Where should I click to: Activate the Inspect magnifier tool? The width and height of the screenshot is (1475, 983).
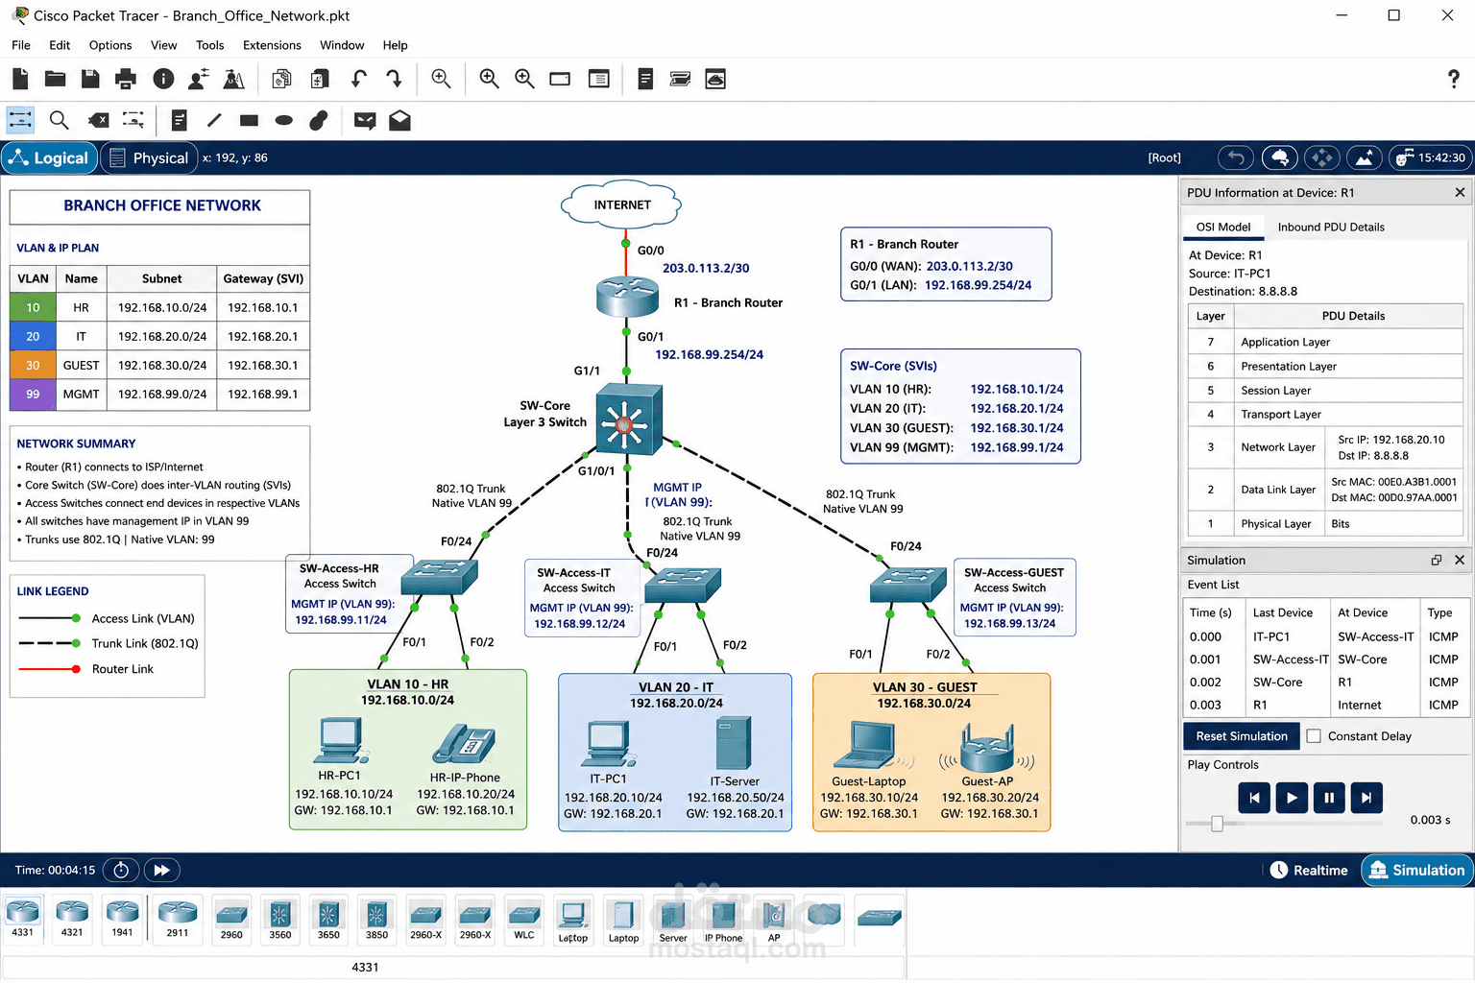coord(59,120)
